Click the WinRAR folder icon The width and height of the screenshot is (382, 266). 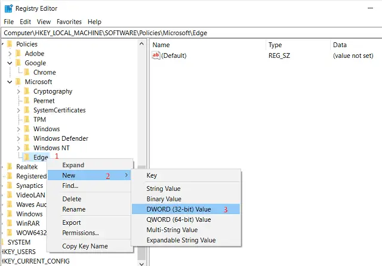[x=10, y=223]
